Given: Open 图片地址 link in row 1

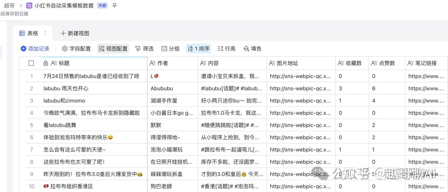Looking at the screenshot, I should pos(301,76).
